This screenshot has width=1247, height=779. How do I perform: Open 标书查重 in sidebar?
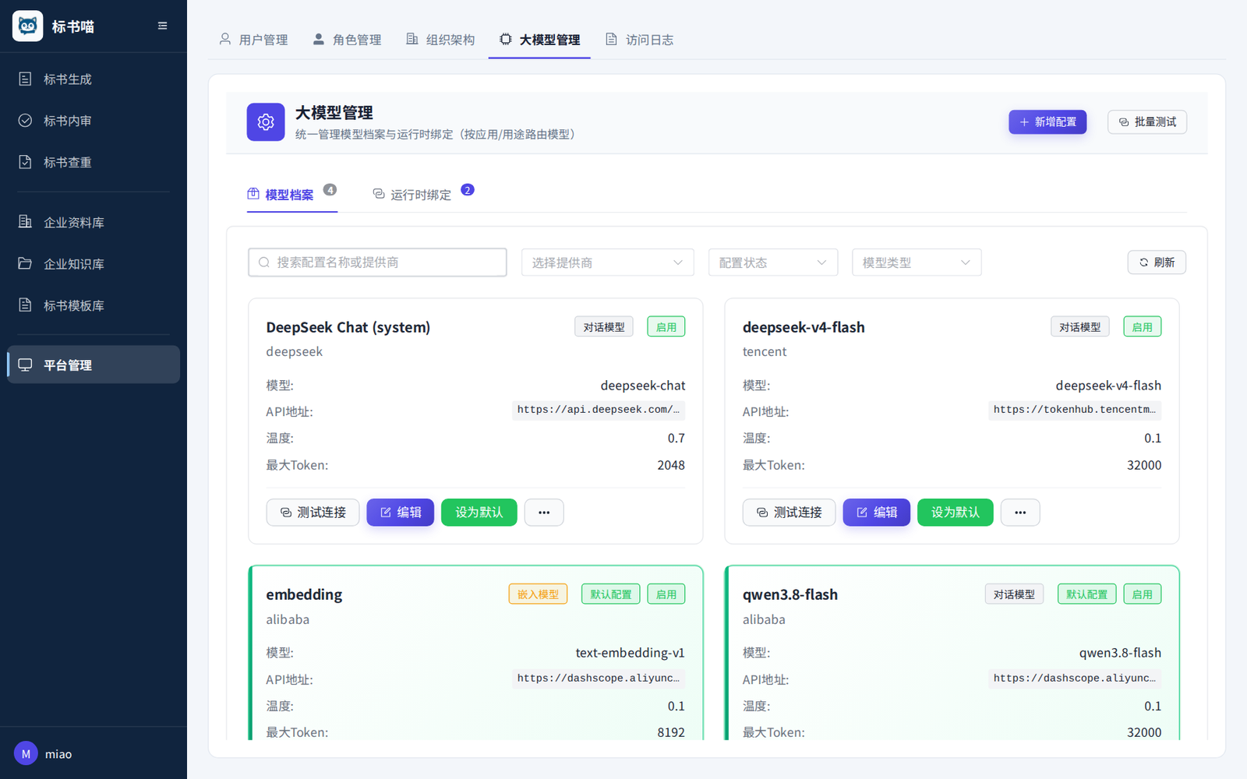[94, 162]
